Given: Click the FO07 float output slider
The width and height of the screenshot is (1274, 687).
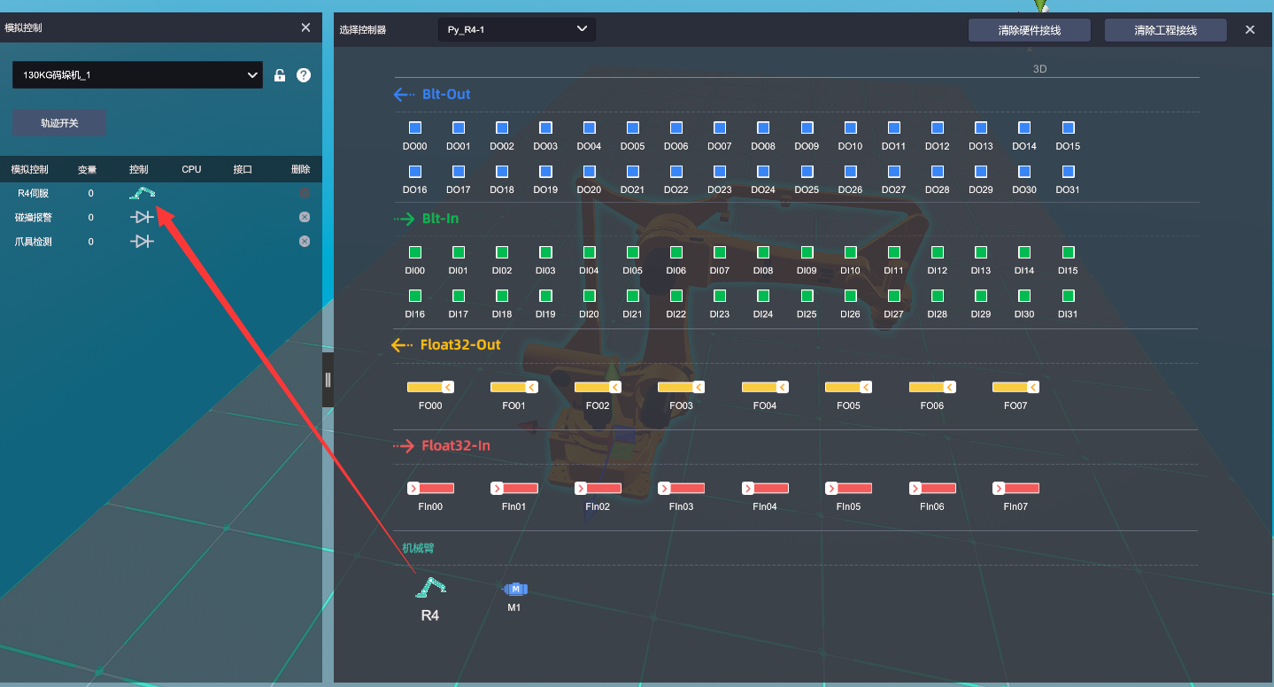Looking at the screenshot, I should pos(1015,387).
